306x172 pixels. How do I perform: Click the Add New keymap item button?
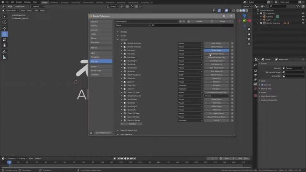[131, 124]
